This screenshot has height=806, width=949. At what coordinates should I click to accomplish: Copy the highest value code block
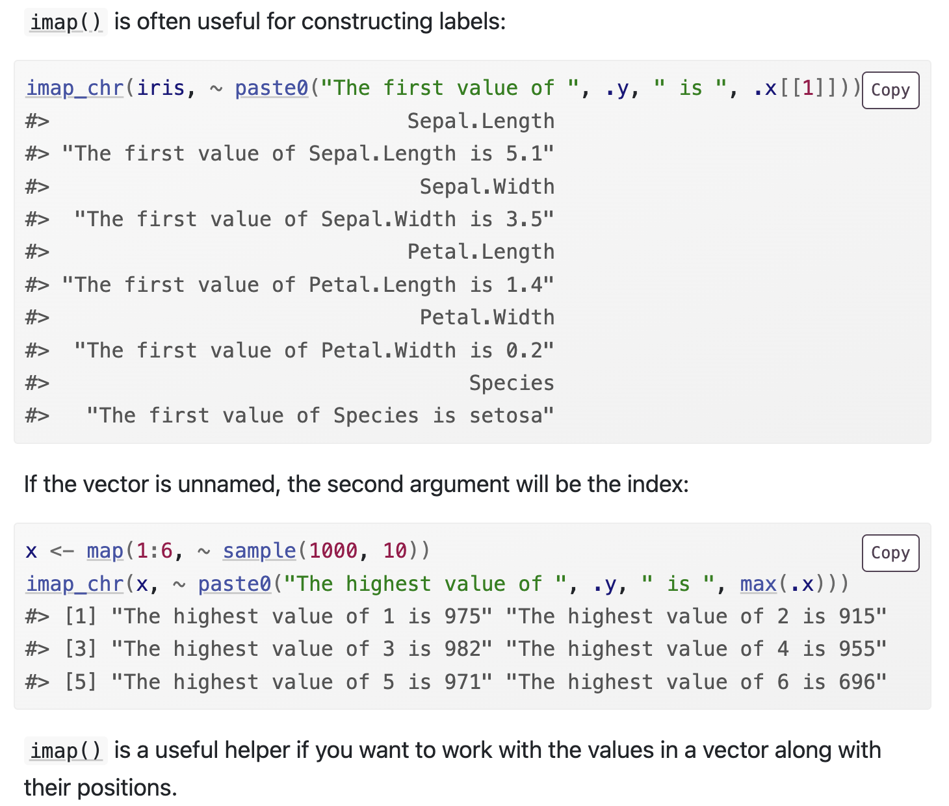[x=890, y=553]
